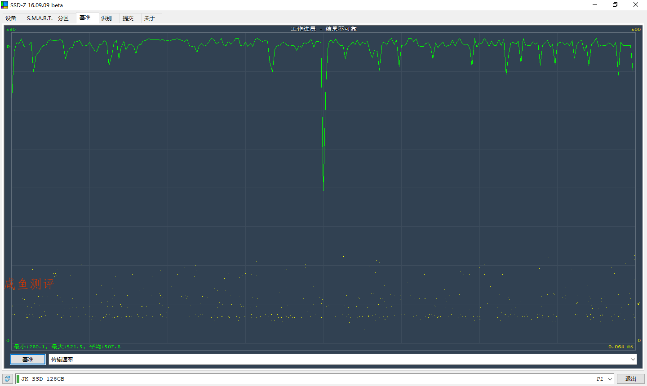Expand the JK SSD 128GB drive selector arrow
The image size is (647, 386).
(610, 379)
